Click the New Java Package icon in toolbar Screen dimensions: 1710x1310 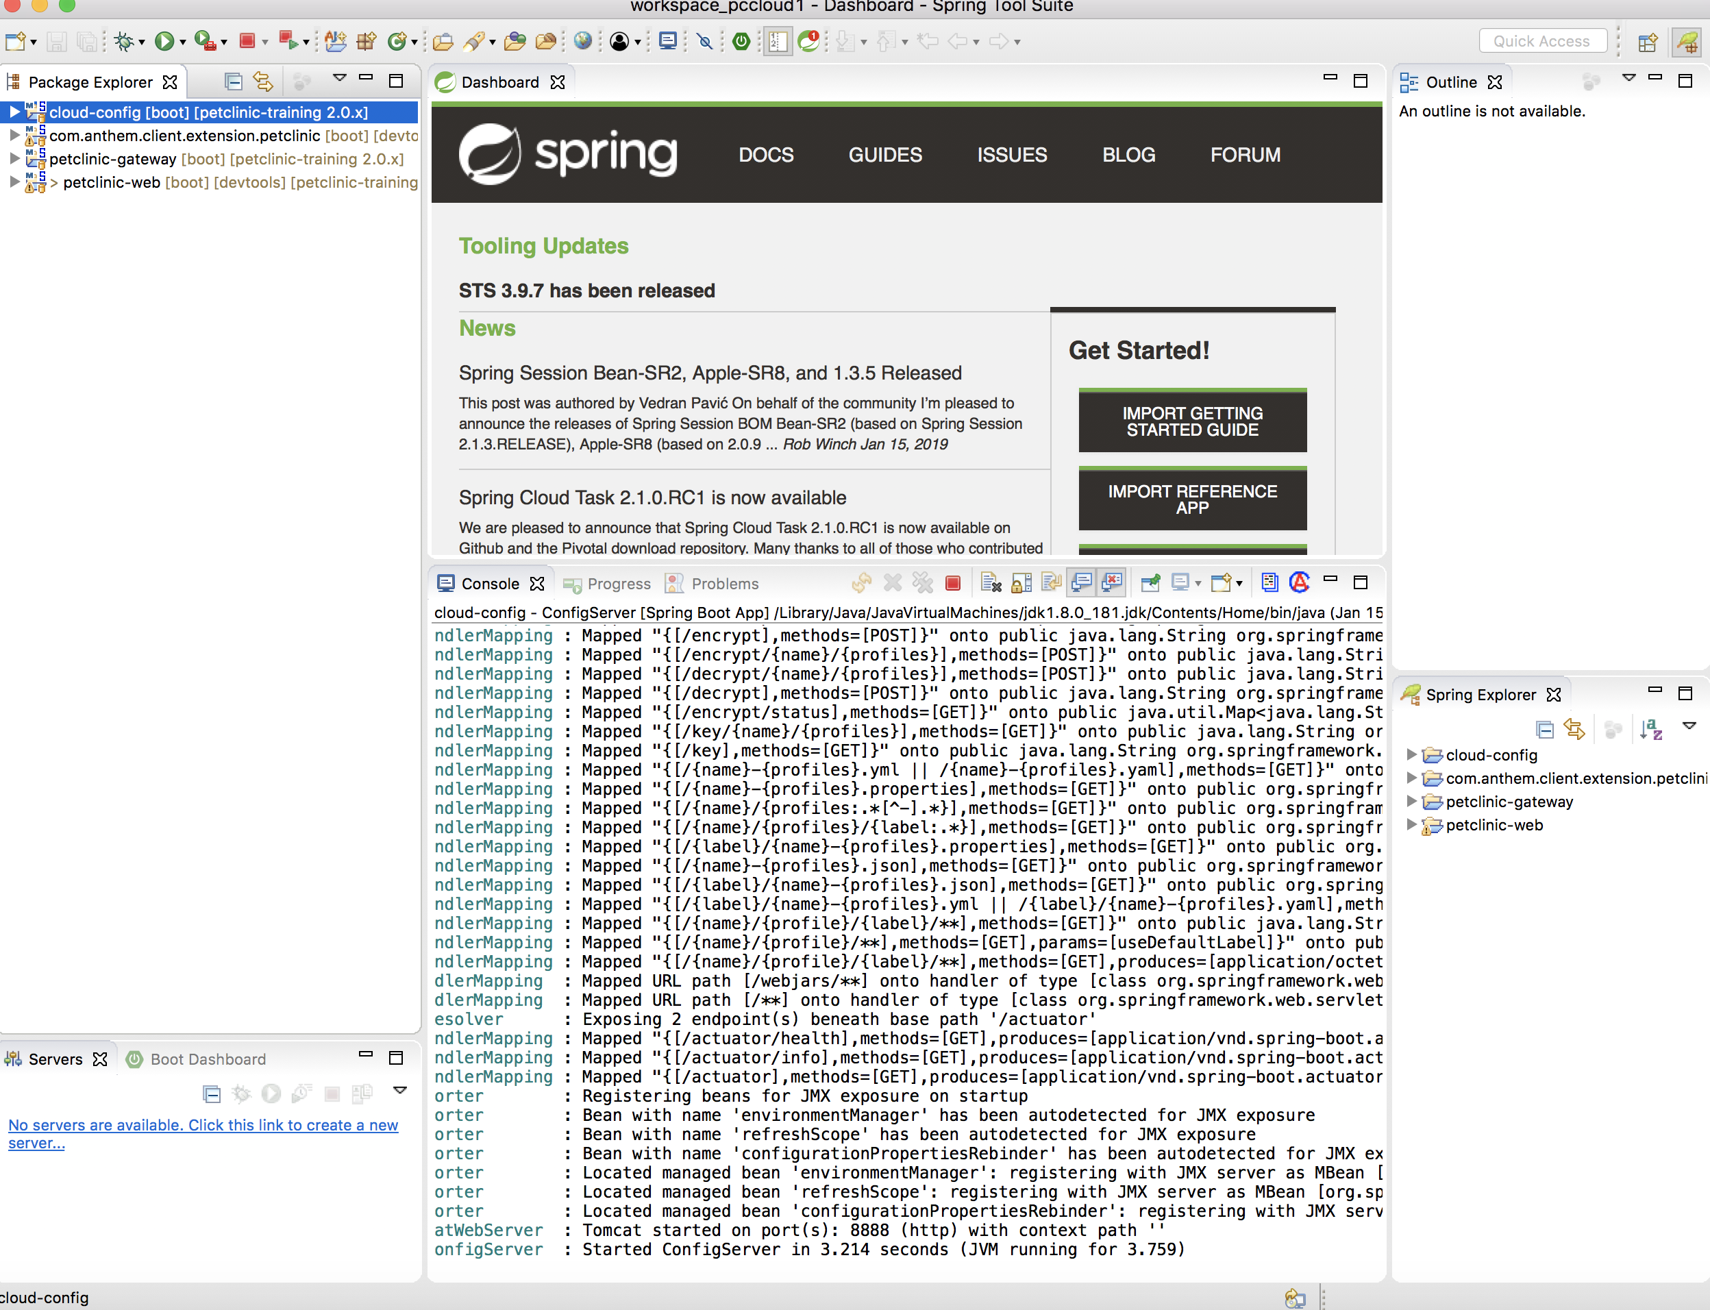[x=366, y=41]
